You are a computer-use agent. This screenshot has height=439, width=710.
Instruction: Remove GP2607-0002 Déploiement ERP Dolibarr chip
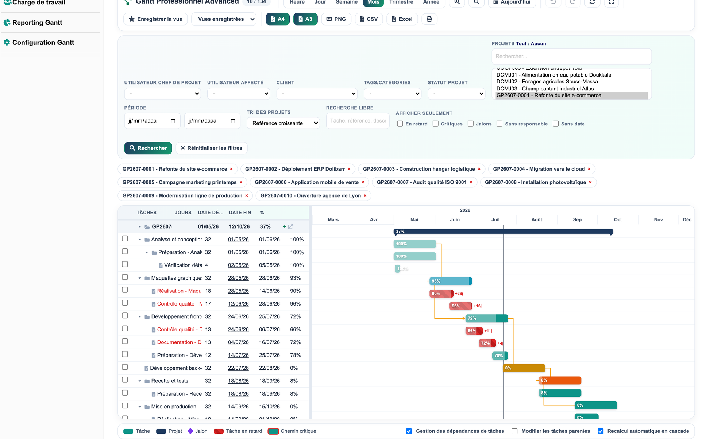pyautogui.click(x=349, y=169)
